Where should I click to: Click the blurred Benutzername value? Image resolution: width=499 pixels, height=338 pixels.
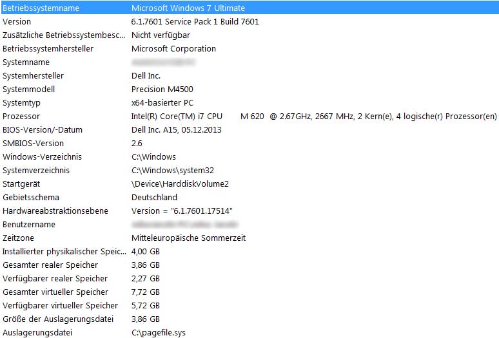pyautogui.click(x=185, y=225)
